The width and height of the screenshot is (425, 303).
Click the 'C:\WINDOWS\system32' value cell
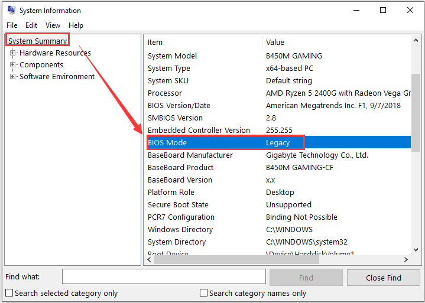tap(307, 242)
